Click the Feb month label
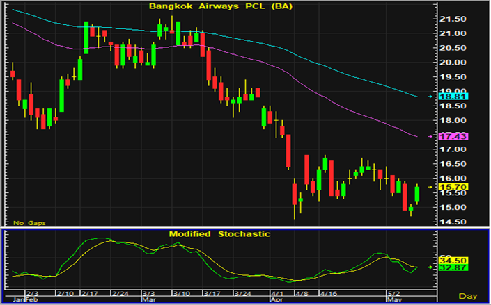This screenshot has width=491, height=305. 32,299
